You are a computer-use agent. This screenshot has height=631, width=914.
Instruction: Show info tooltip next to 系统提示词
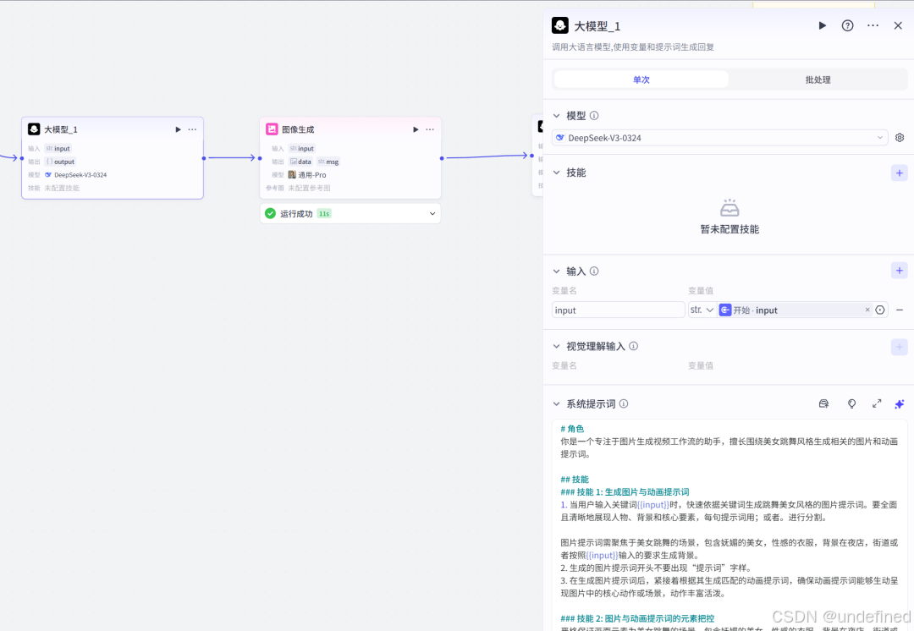[x=624, y=403]
